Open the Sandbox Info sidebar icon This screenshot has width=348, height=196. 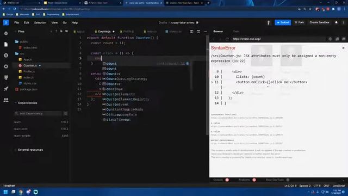tap(6, 33)
